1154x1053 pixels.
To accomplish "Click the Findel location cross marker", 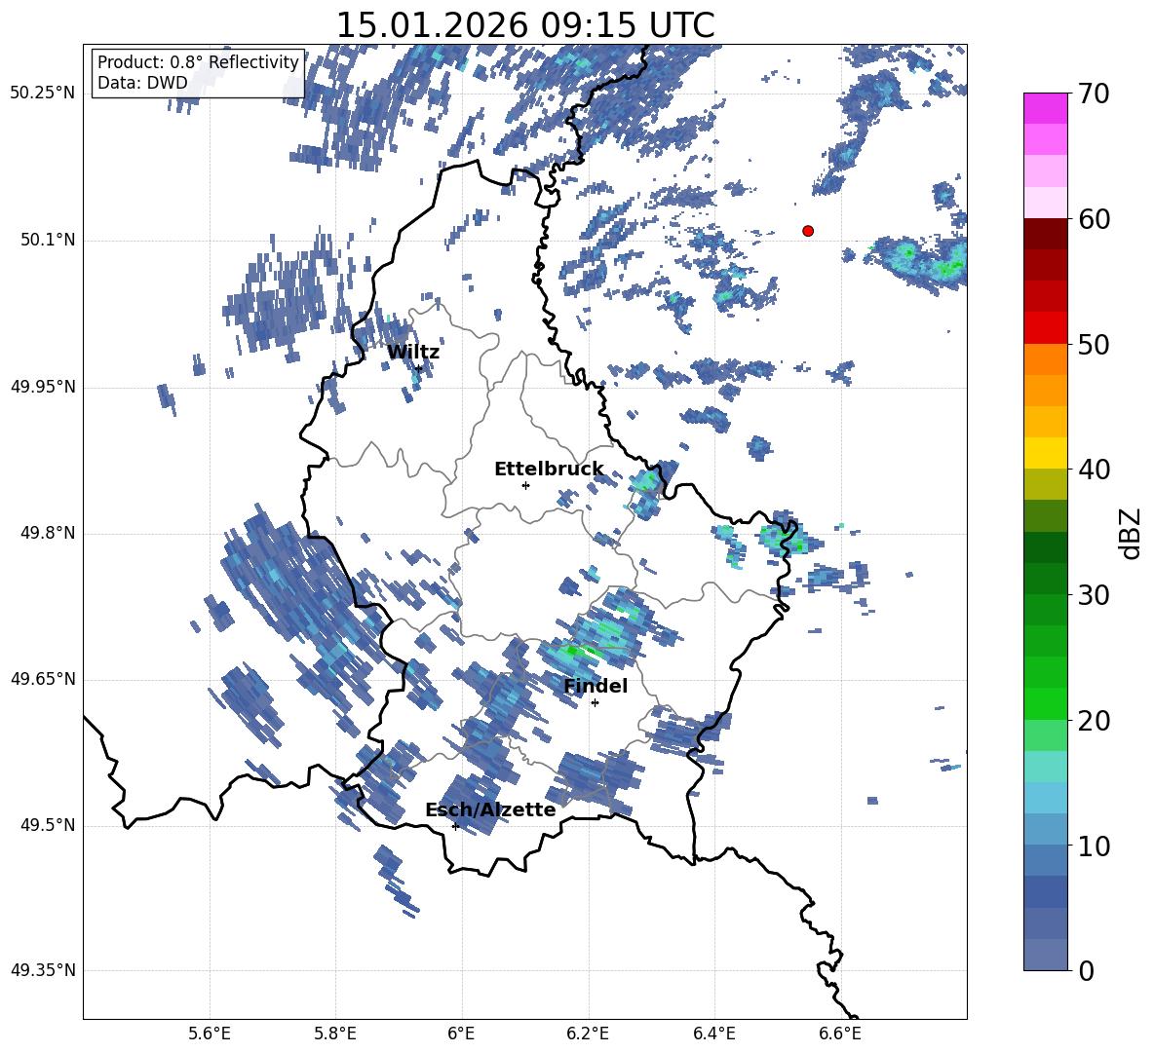I will [x=595, y=703].
